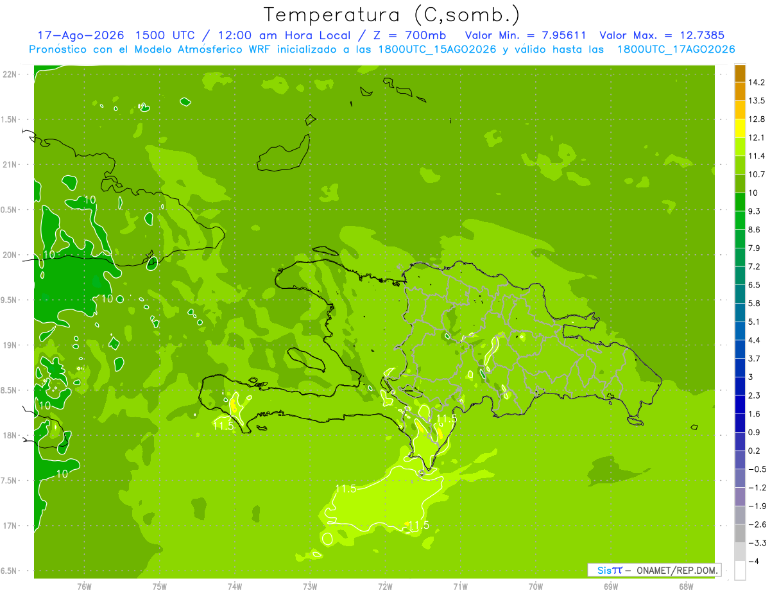The image size is (770, 595).
Task: Click the "4.4" color scale label
Action: (x=754, y=340)
